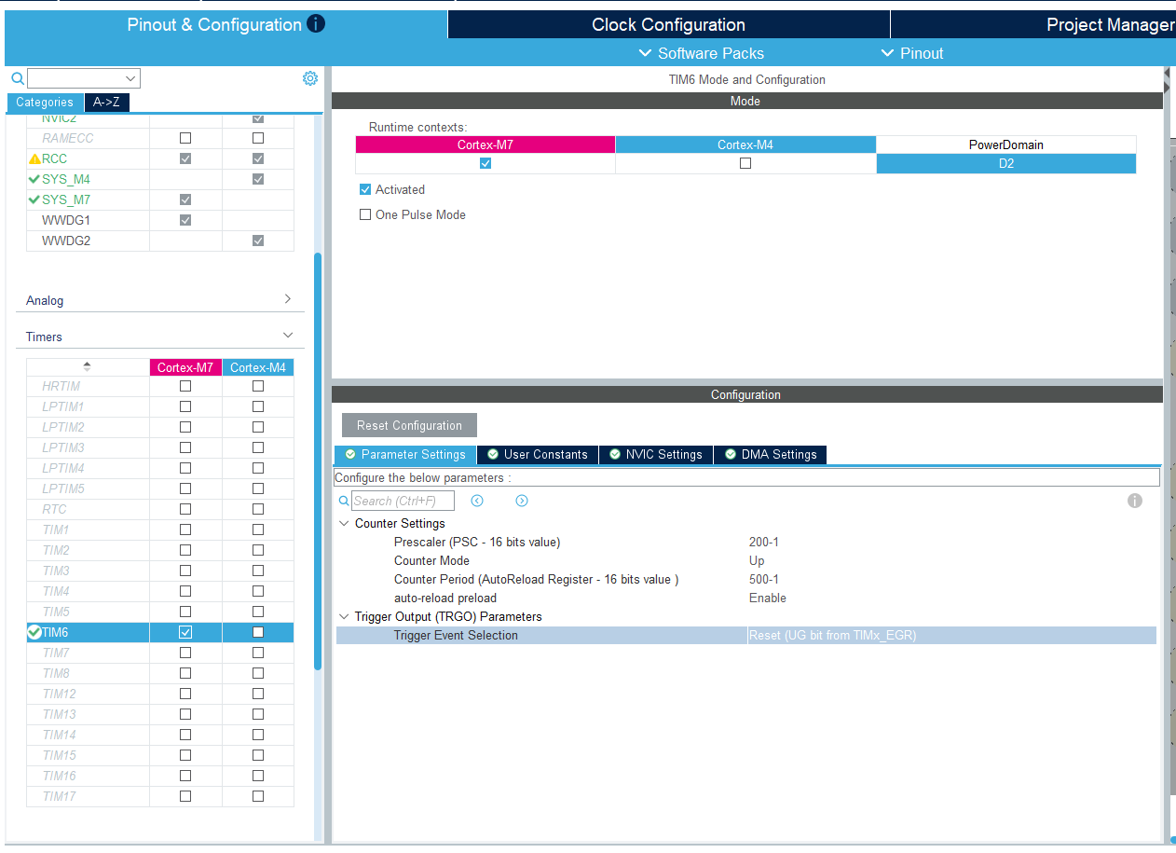Toggle the Cortex-M7 runtime context checkbox
This screenshot has width=1176, height=853.
coord(485,163)
